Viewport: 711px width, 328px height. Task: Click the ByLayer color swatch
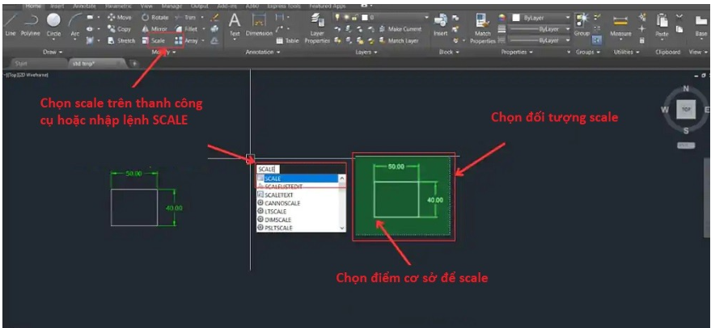pos(515,17)
